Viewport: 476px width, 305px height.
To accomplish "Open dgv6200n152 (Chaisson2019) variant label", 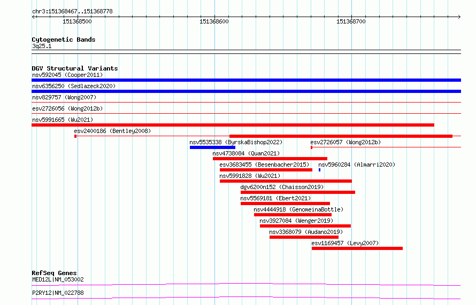I will pos(282,187).
